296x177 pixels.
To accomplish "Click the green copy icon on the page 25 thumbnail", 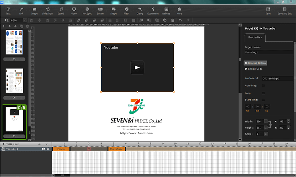I will click(19, 108).
